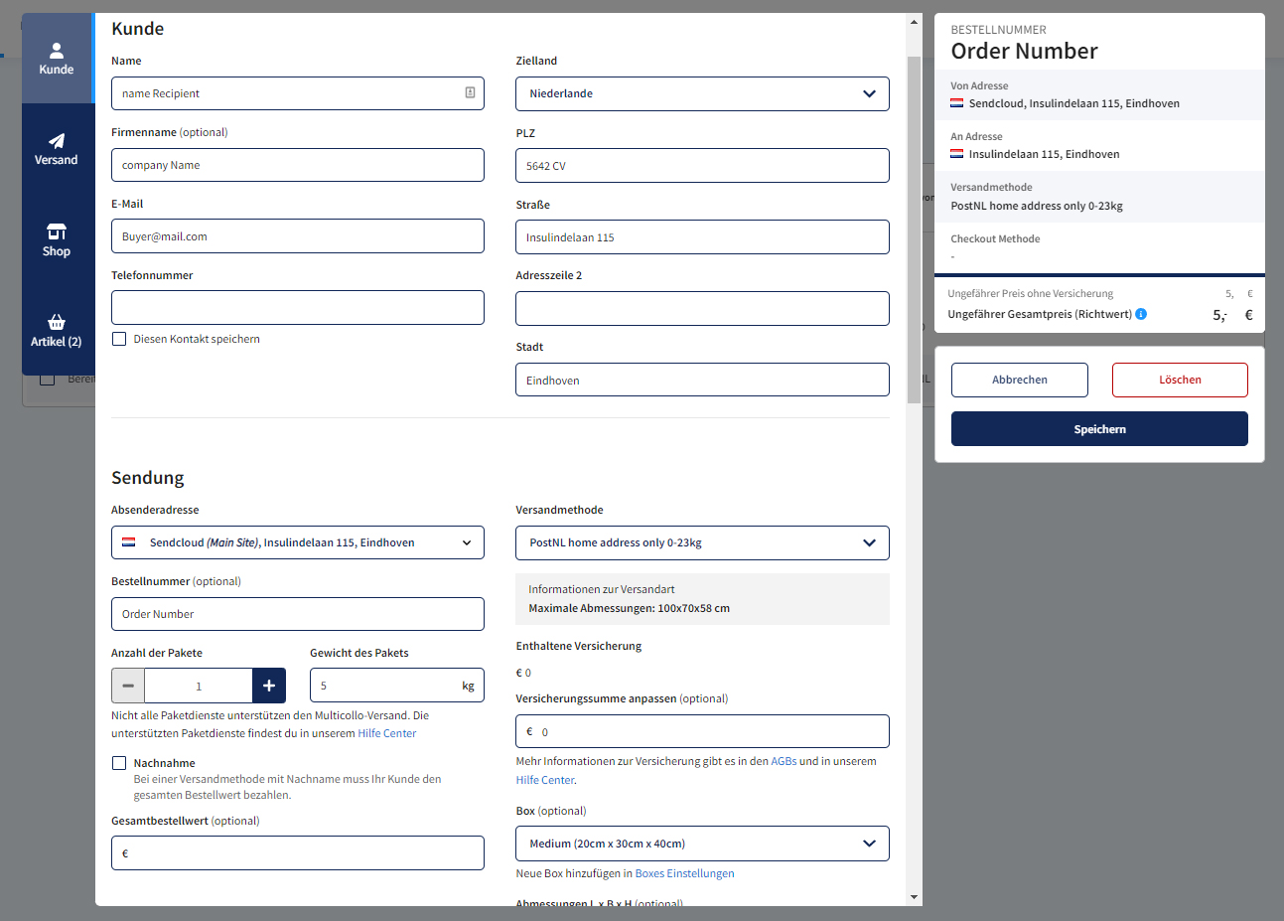Viewport: 1284px width, 921px height.
Task: Click the Gesamtbestellwert input field
Action: [298, 853]
